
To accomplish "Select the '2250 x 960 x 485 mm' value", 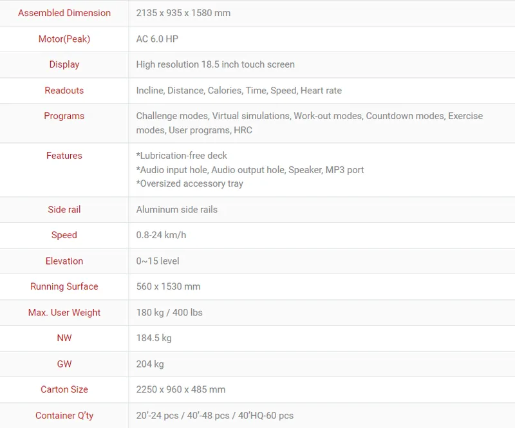I will pos(181,389).
